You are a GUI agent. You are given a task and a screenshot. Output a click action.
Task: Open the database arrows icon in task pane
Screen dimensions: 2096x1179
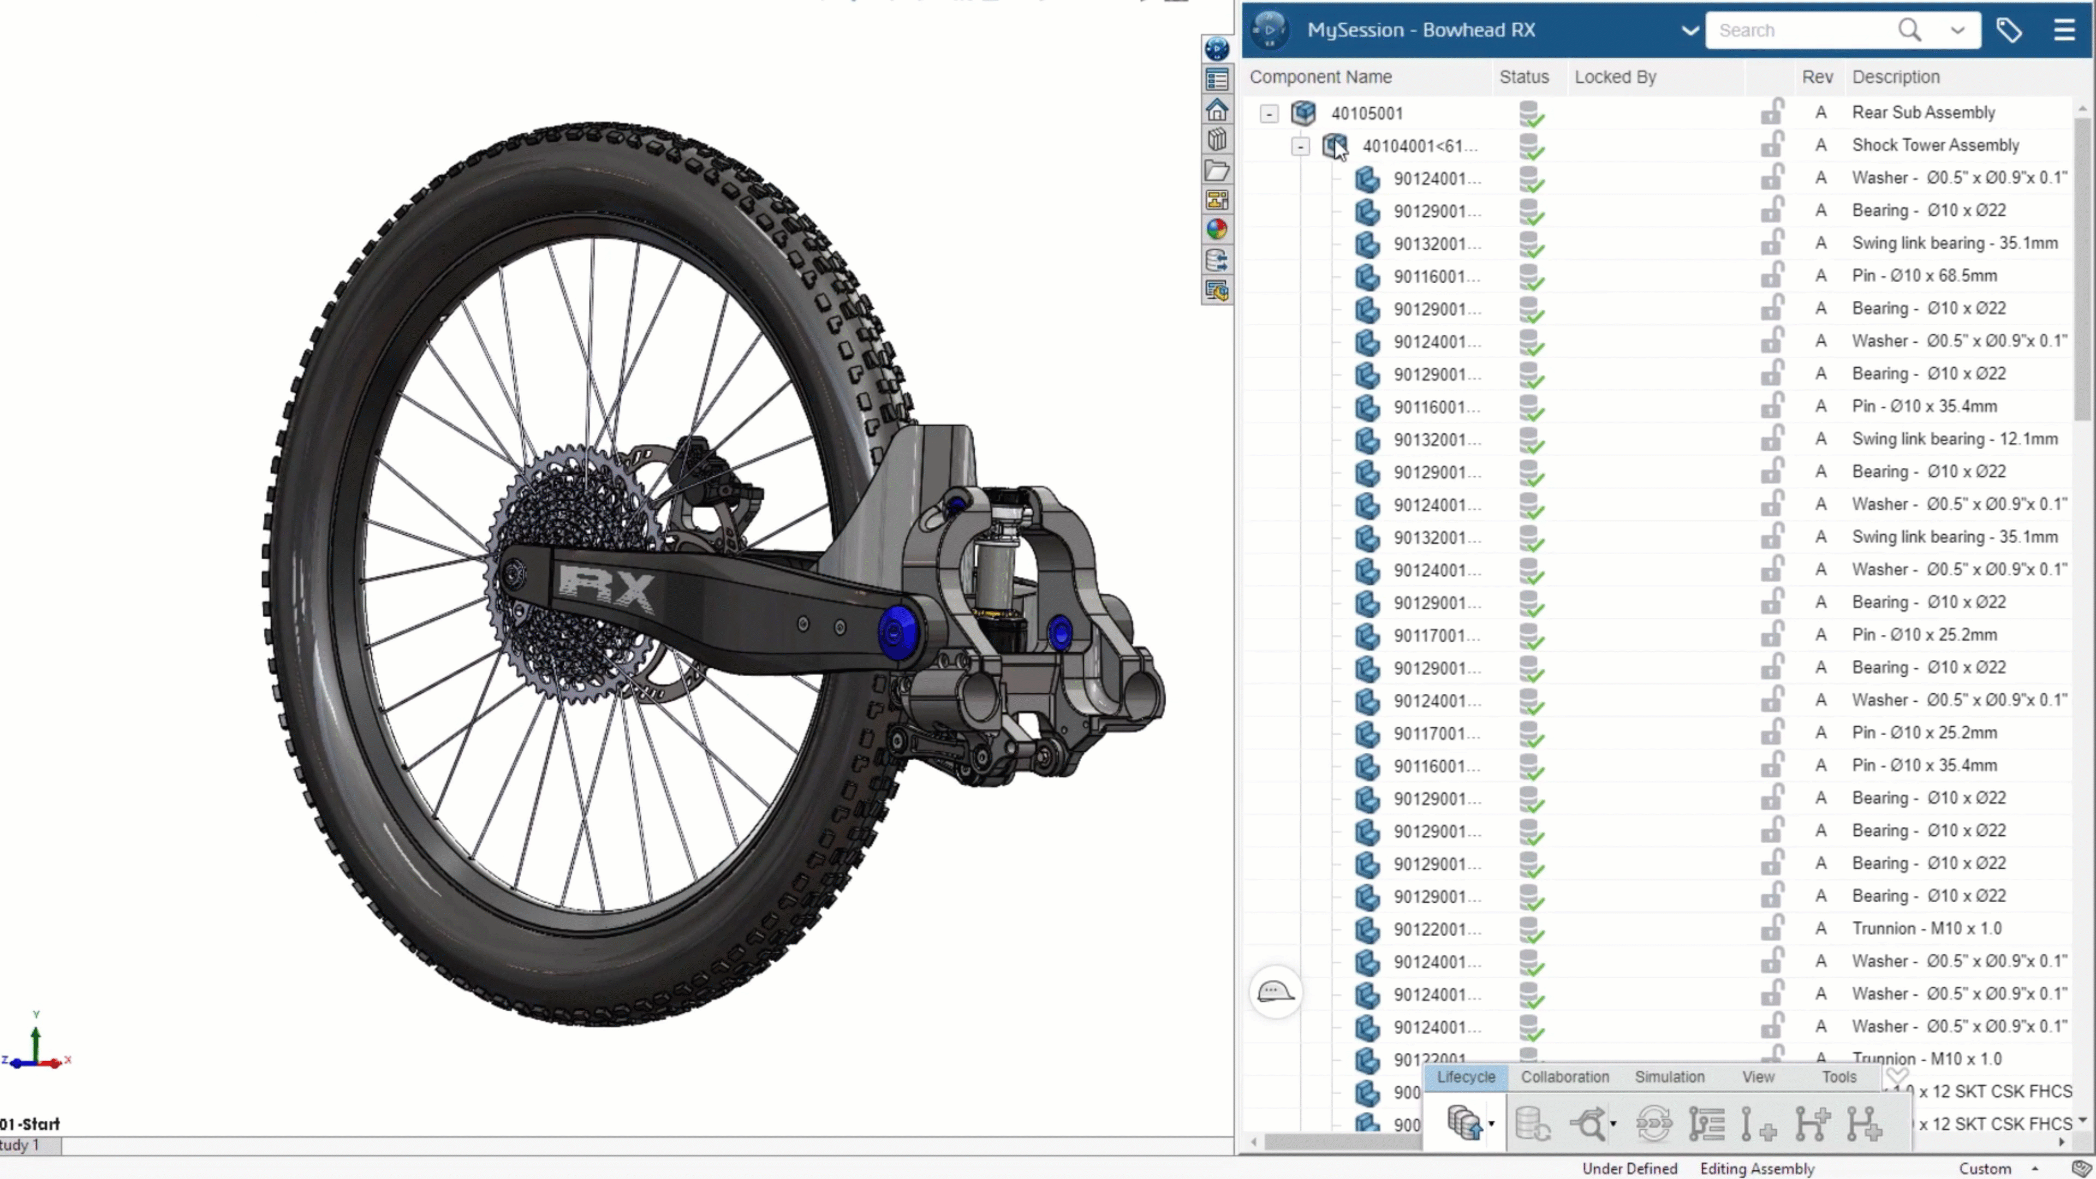point(1217,260)
